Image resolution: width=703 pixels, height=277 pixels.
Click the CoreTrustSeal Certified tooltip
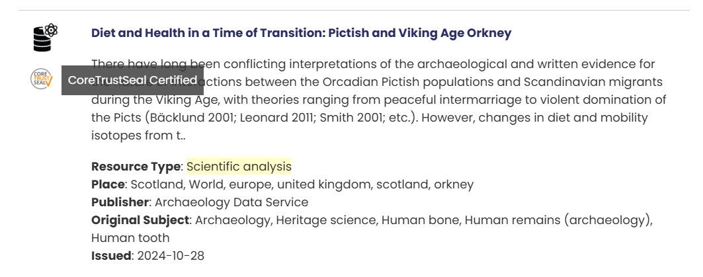tap(132, 80)
